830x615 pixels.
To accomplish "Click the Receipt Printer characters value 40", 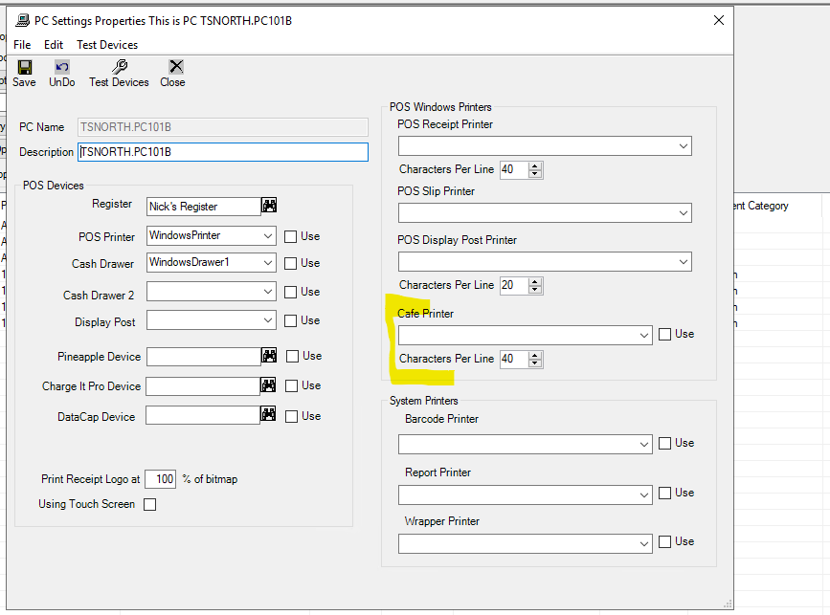I will [514, 169].
